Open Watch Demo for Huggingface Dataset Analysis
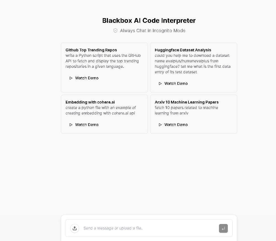This screenshot has height=241, width=276. [176, 83]
